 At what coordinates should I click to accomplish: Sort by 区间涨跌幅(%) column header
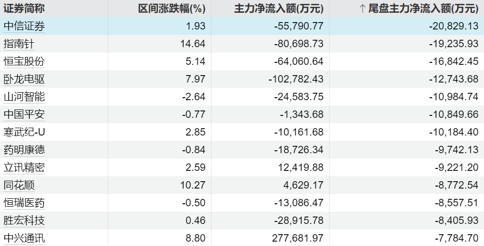pyautogui.click(x=172, y=9)
